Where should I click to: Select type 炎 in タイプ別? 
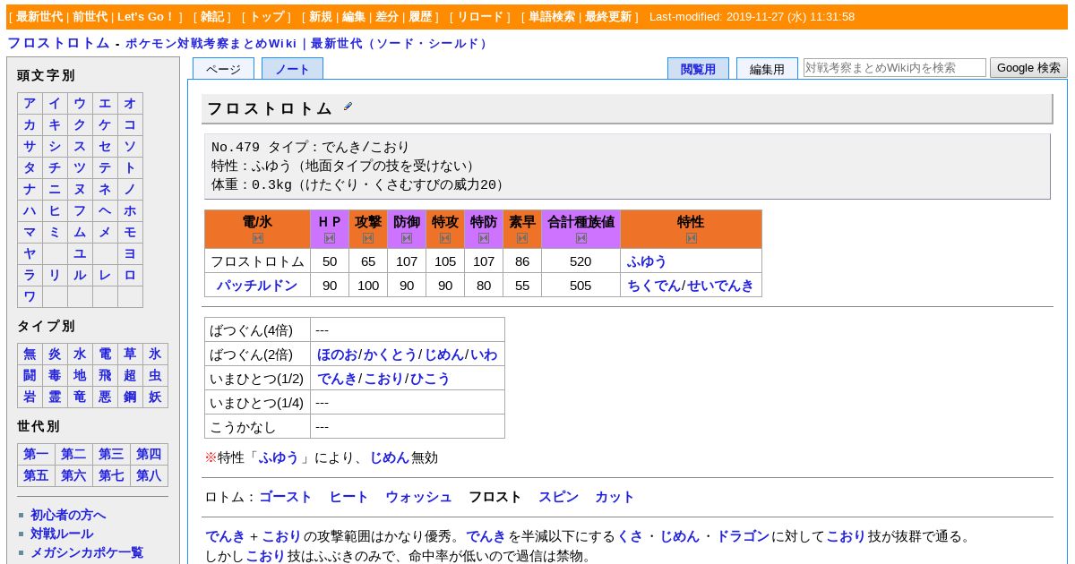tap(55, 354)
